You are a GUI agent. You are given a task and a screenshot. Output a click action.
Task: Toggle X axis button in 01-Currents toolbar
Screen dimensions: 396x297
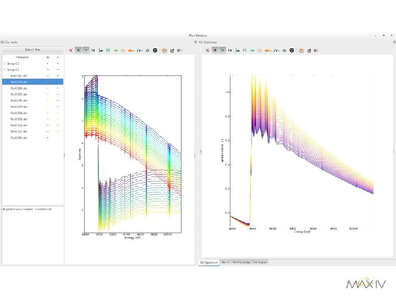coord(78,51)
